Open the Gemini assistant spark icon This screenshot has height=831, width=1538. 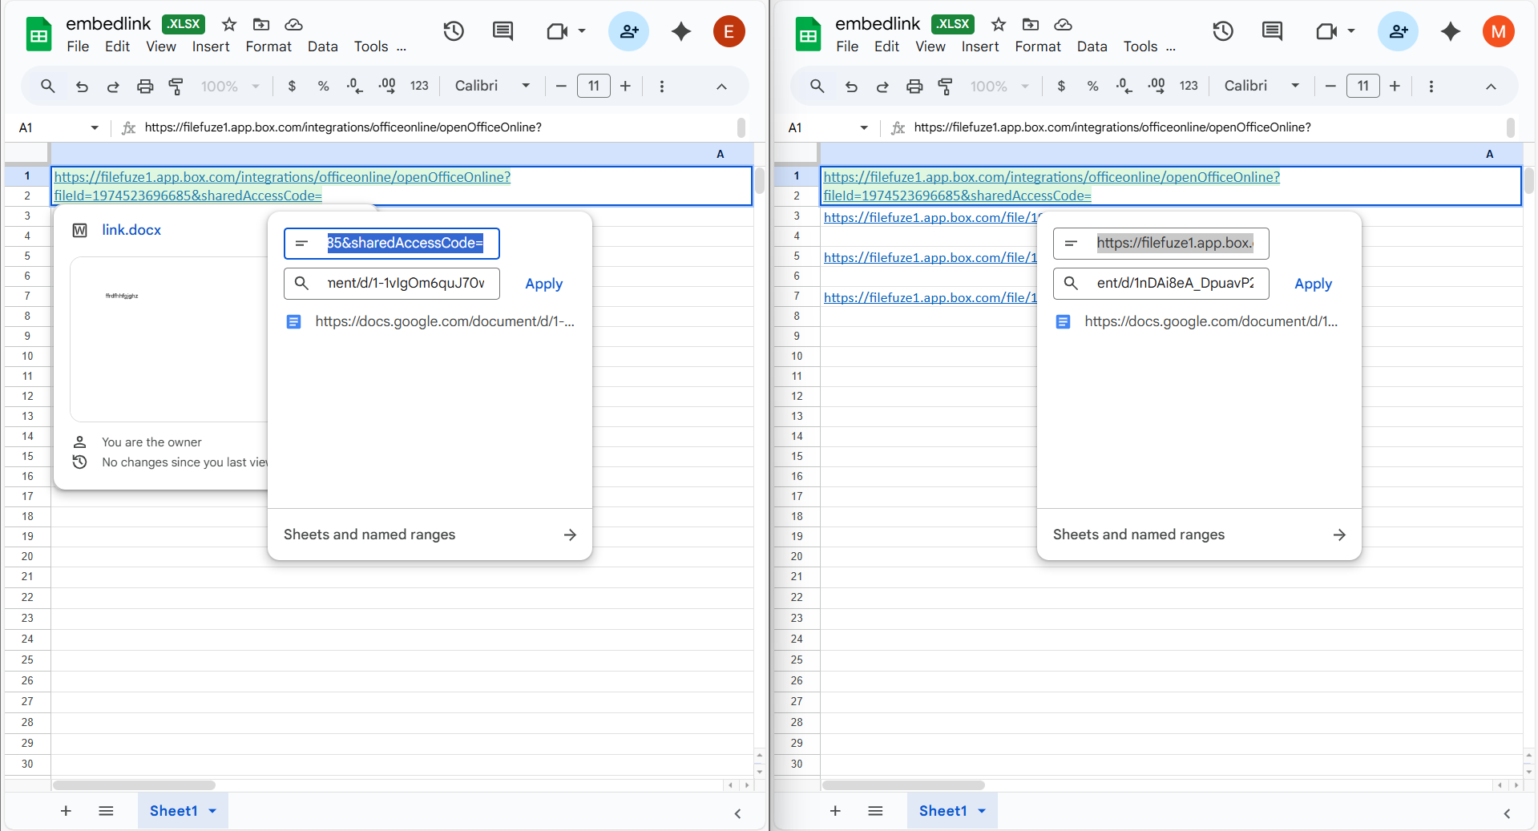coord(680,31)
